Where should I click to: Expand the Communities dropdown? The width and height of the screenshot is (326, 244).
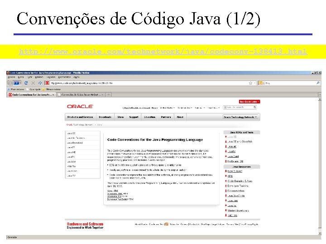(185, 108)
